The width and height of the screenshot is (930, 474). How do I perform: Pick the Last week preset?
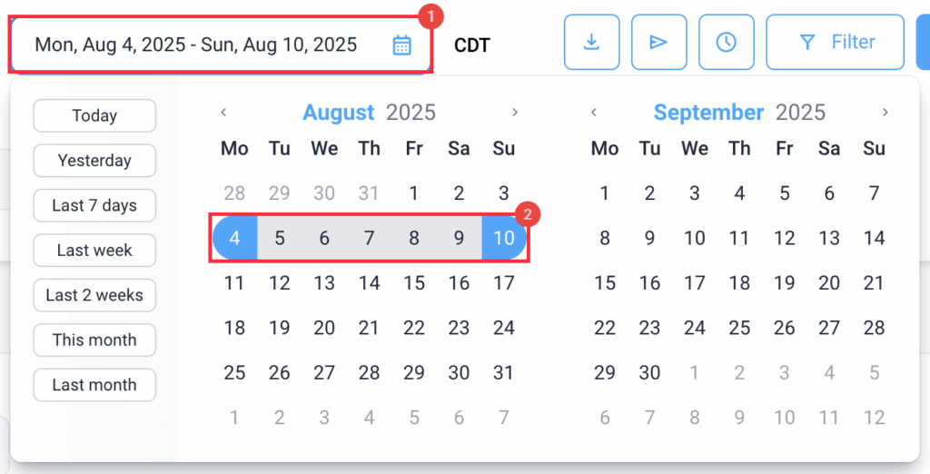point(94,251)
